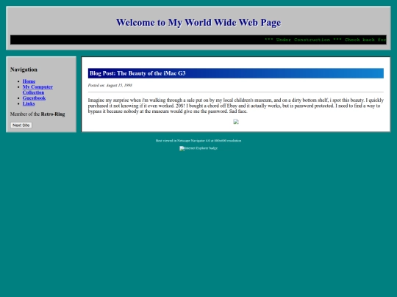Click the Retro-Ring bold text
397x297 pixels.
click(53, 114)
